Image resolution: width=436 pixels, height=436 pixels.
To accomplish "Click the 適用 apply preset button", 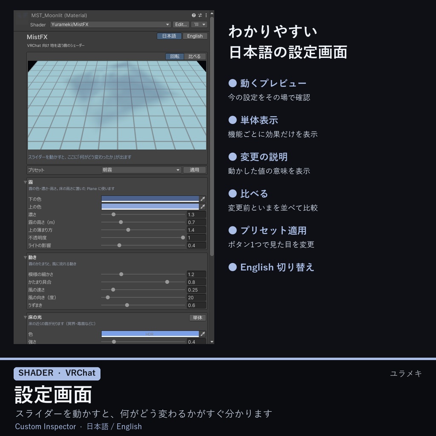I will click(x=194, y=170).
